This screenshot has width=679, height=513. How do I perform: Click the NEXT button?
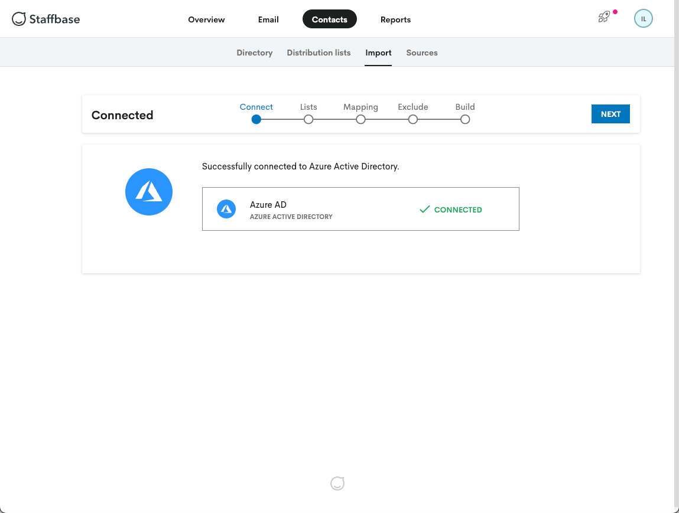click(x=610, y=114)
